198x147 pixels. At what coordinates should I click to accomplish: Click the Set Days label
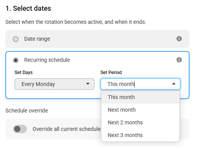point(24,73)
